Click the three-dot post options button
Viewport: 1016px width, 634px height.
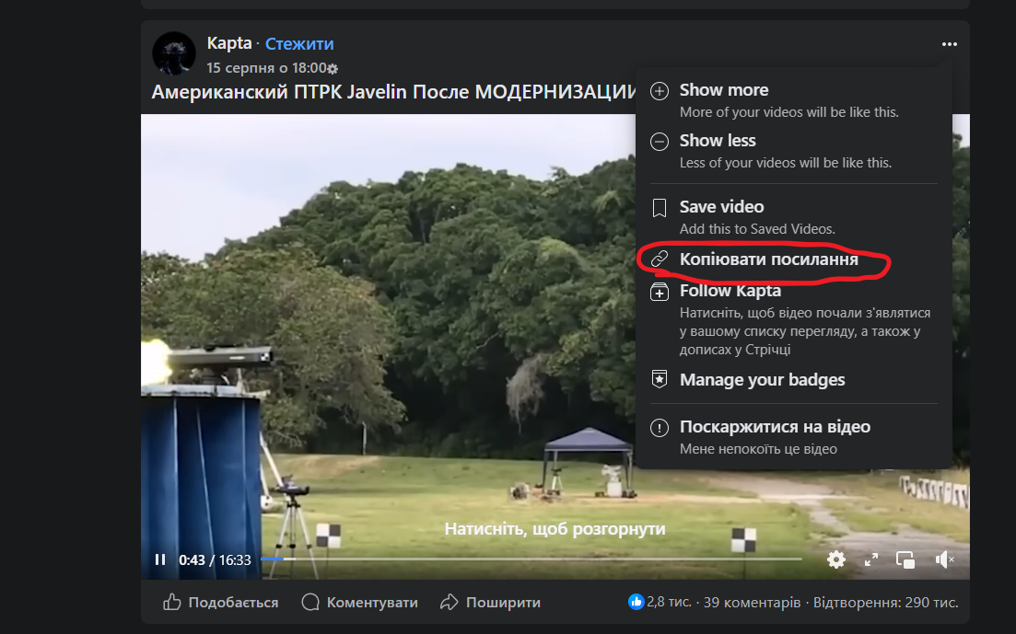pos(950,44)
